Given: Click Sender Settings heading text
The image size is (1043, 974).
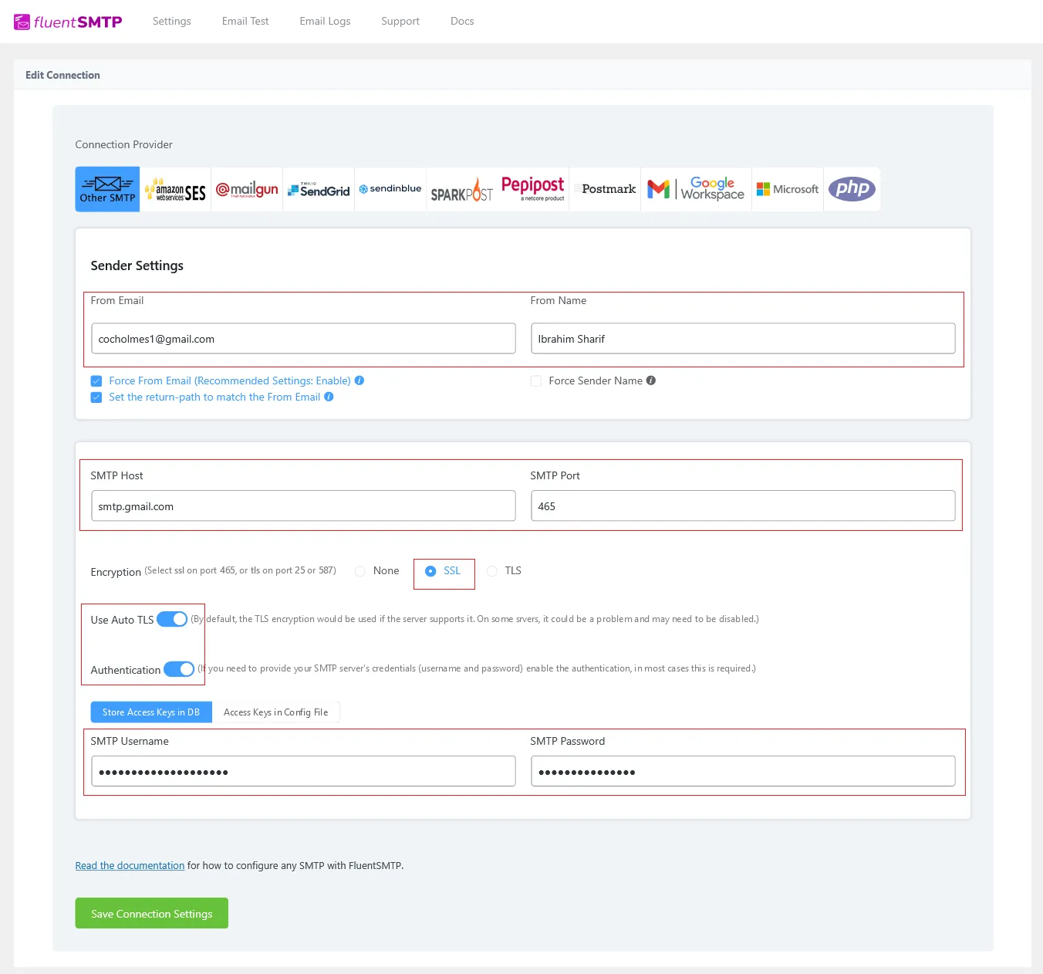Looking at the screenshot, I should pos(137,265).
